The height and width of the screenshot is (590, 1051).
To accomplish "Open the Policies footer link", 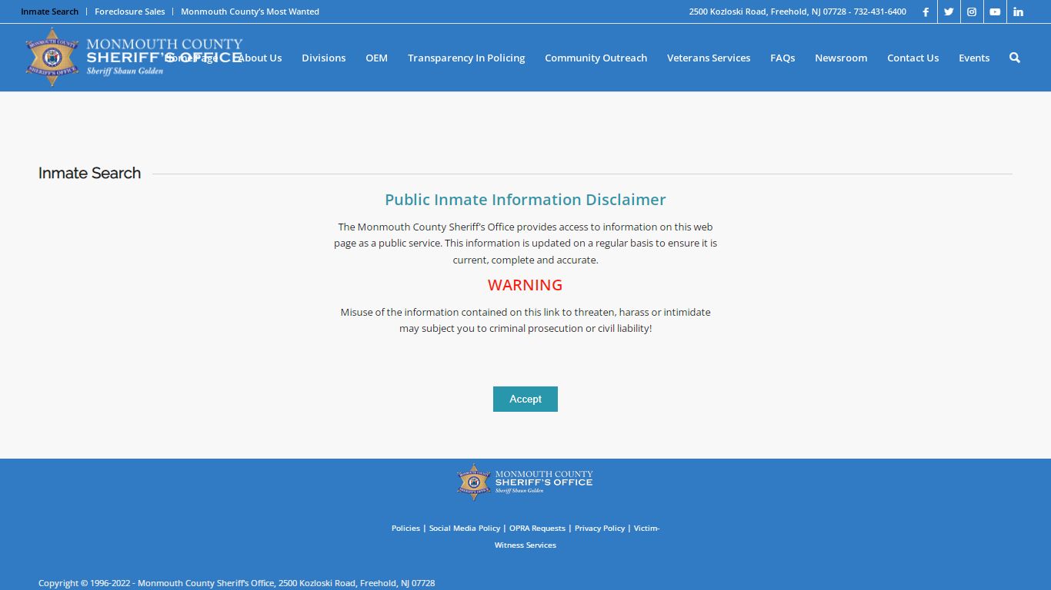I will (x=405, y=528).
